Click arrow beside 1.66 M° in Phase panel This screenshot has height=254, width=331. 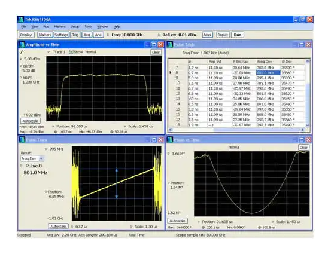[169, 154]
